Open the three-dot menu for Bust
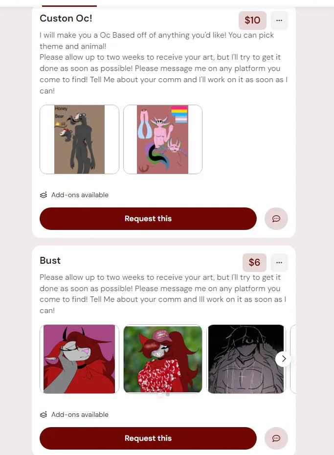The width and height of the screenshot is (334, 455). click(279, 263)
